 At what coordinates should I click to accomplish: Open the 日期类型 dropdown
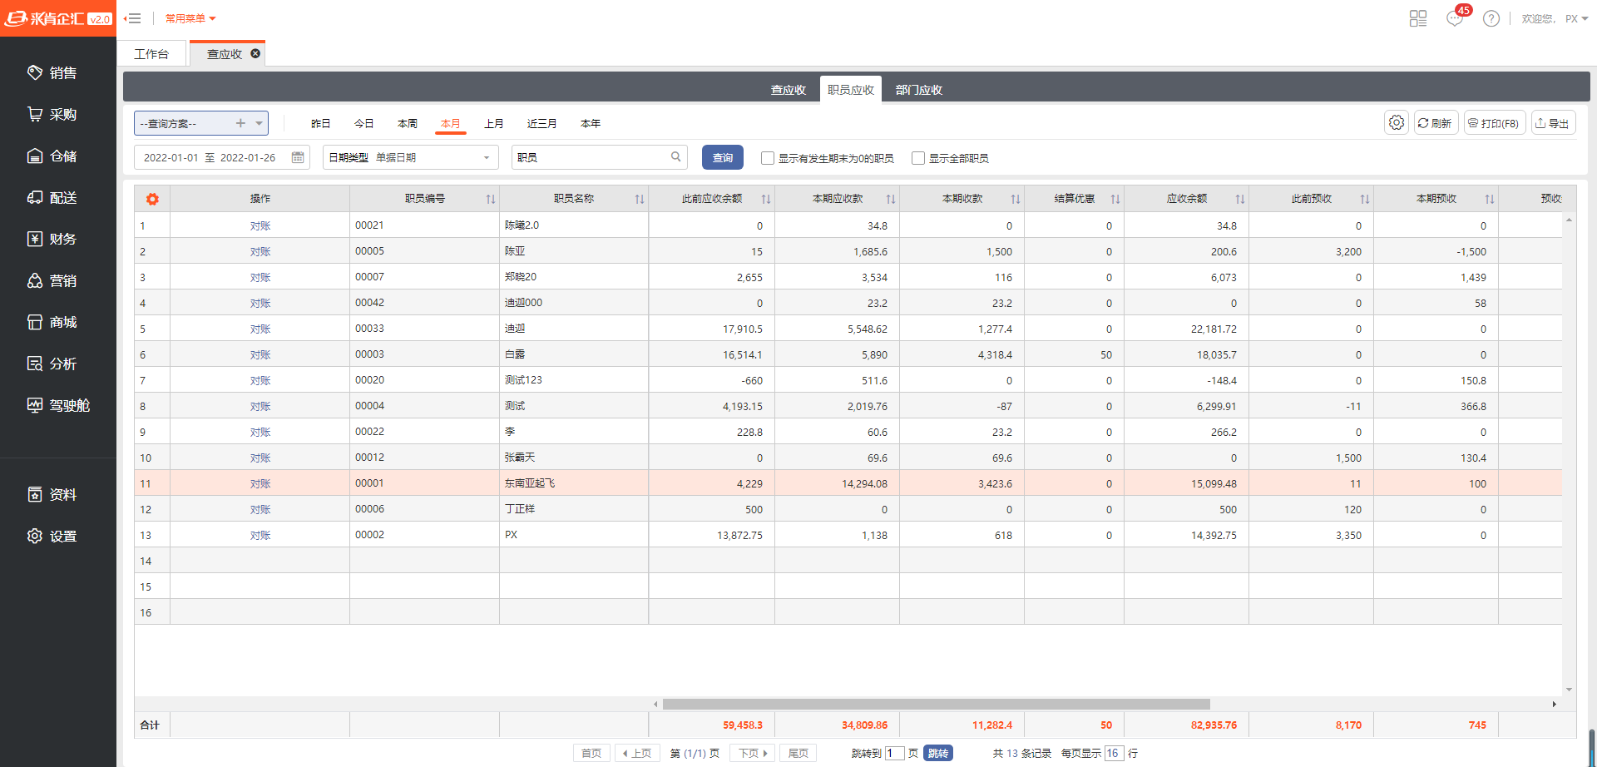pos(486,157)
